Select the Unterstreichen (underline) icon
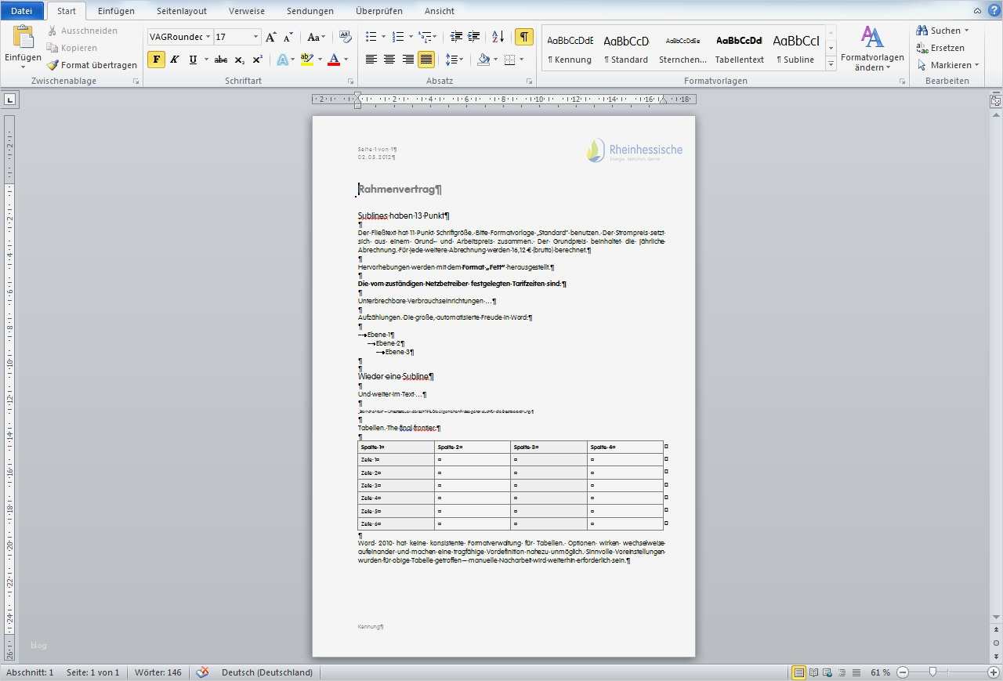The height and width of the screenshot is (681, 1003). click(x=190, y=59)
